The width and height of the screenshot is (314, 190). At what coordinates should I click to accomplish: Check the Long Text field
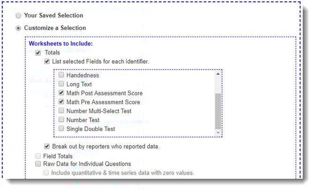pyautogui.click(x=61, y=84)
